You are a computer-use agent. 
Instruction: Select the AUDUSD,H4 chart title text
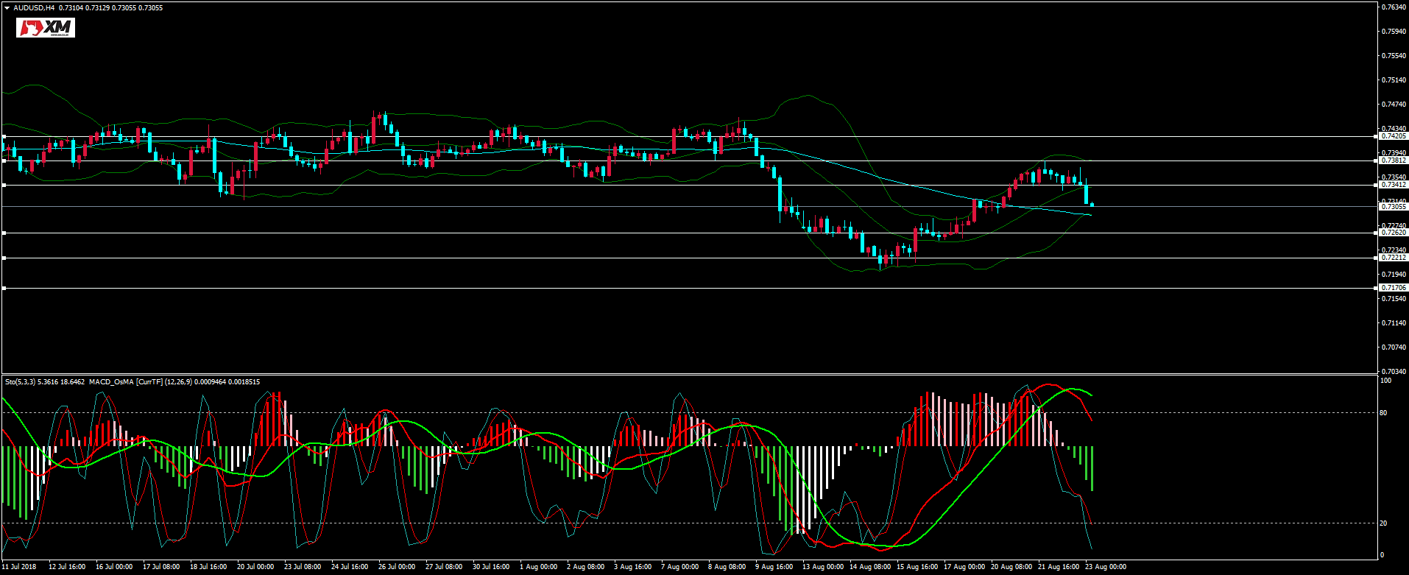[34, 8]
